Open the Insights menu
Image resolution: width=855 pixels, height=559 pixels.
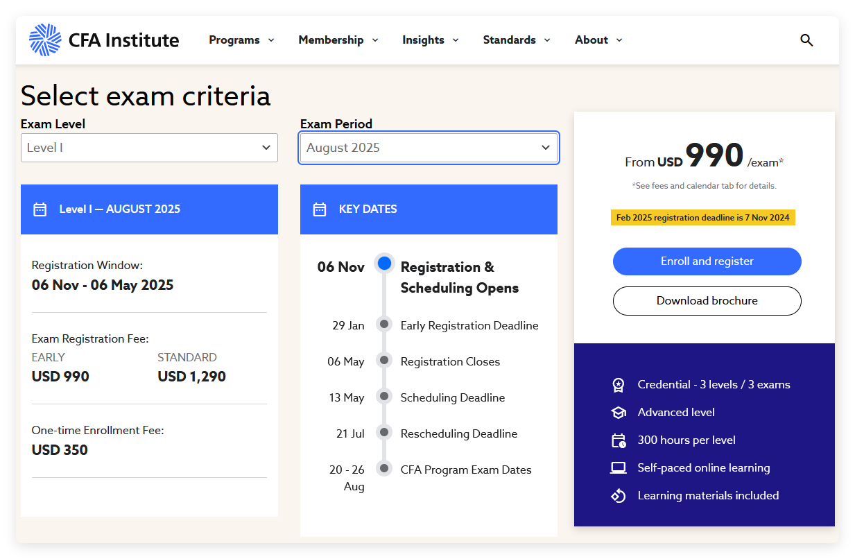click(x=431, y=40)
